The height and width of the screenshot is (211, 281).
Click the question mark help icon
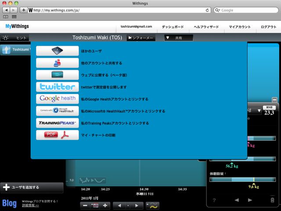[214, 200]
